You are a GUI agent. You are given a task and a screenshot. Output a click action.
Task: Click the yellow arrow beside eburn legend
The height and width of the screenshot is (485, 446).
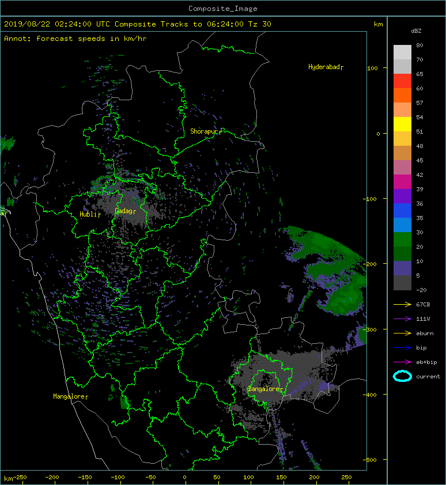coord(402,333)
